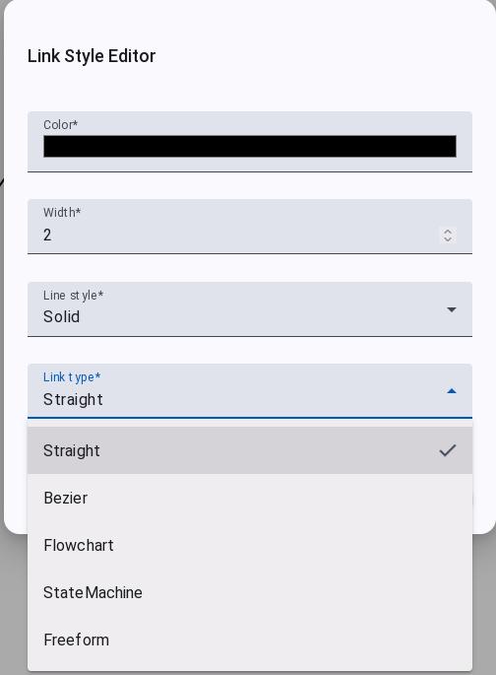Image resolution: width=496 pixels, height=675 pixels.
Task: Collapse Link type with its up arrow
Action: 452,391
